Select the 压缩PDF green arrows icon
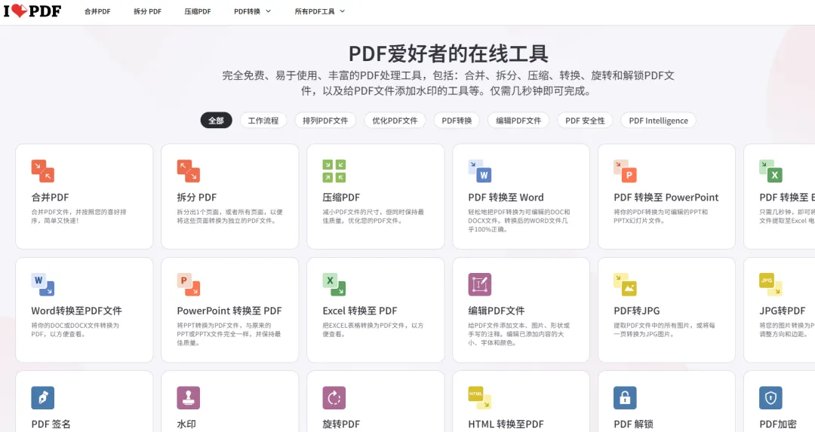815x432 pixels. tap(334, 171)
